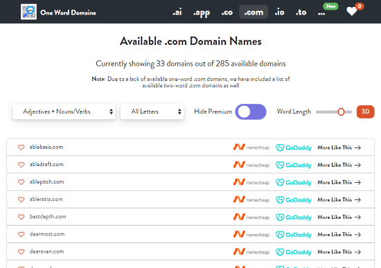Click the ableratio.com domain name
Image resolution: width=381 pixels, height=268 pixels.
point(46,199)
